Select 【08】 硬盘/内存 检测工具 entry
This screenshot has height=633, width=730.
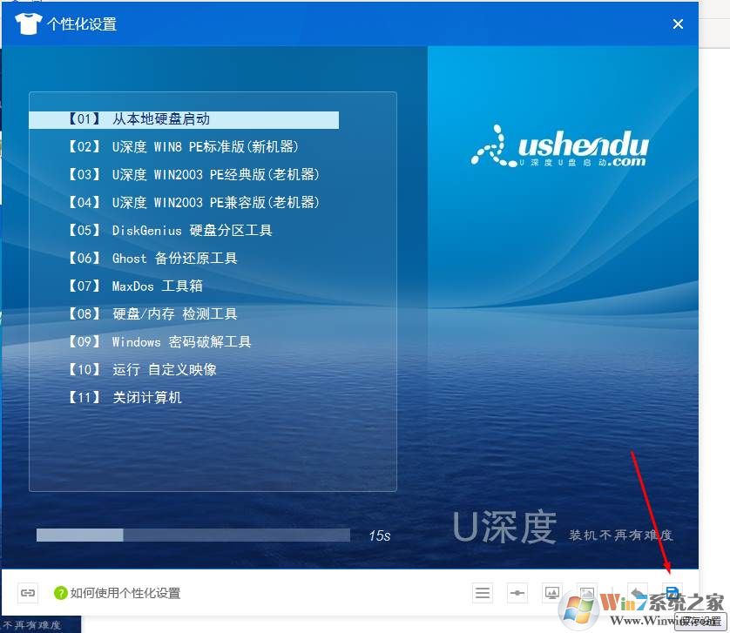[x=152, y=314]
